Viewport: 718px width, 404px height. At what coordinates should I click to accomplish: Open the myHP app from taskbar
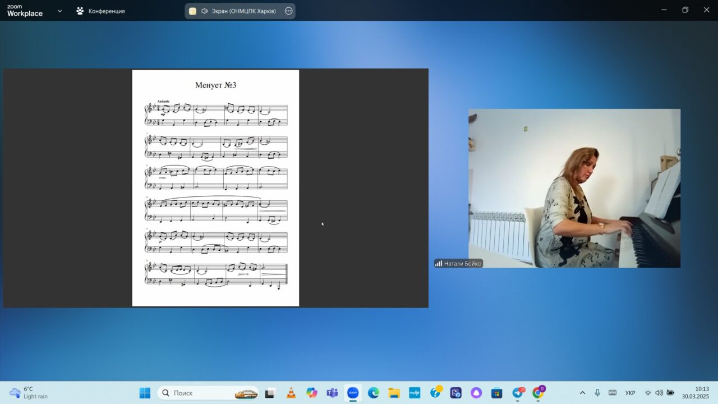click(415, 393)
